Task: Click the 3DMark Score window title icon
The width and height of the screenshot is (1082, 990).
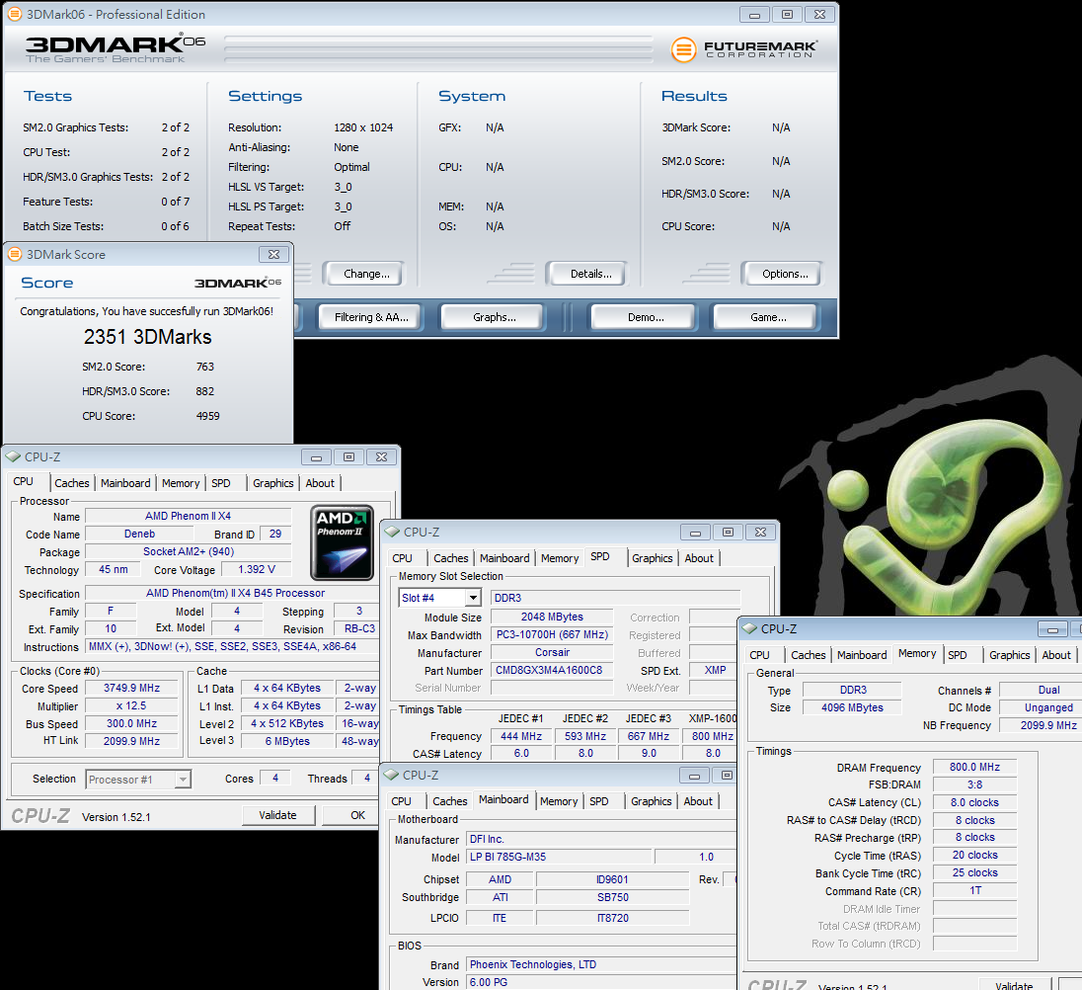Action: [15, 254]
